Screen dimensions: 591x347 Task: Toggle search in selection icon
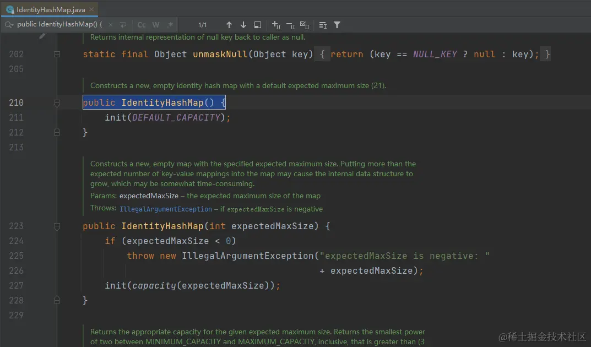coord(323,25)
